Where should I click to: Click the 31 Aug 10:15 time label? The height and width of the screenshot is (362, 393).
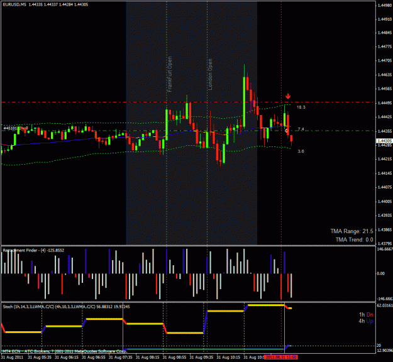229,358
